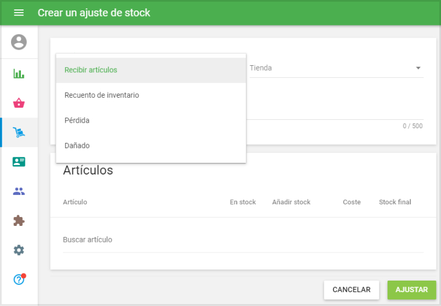Click the En stock column header
Image resolution: width=441 pixels, height=306 pixels.
point(243,202)
